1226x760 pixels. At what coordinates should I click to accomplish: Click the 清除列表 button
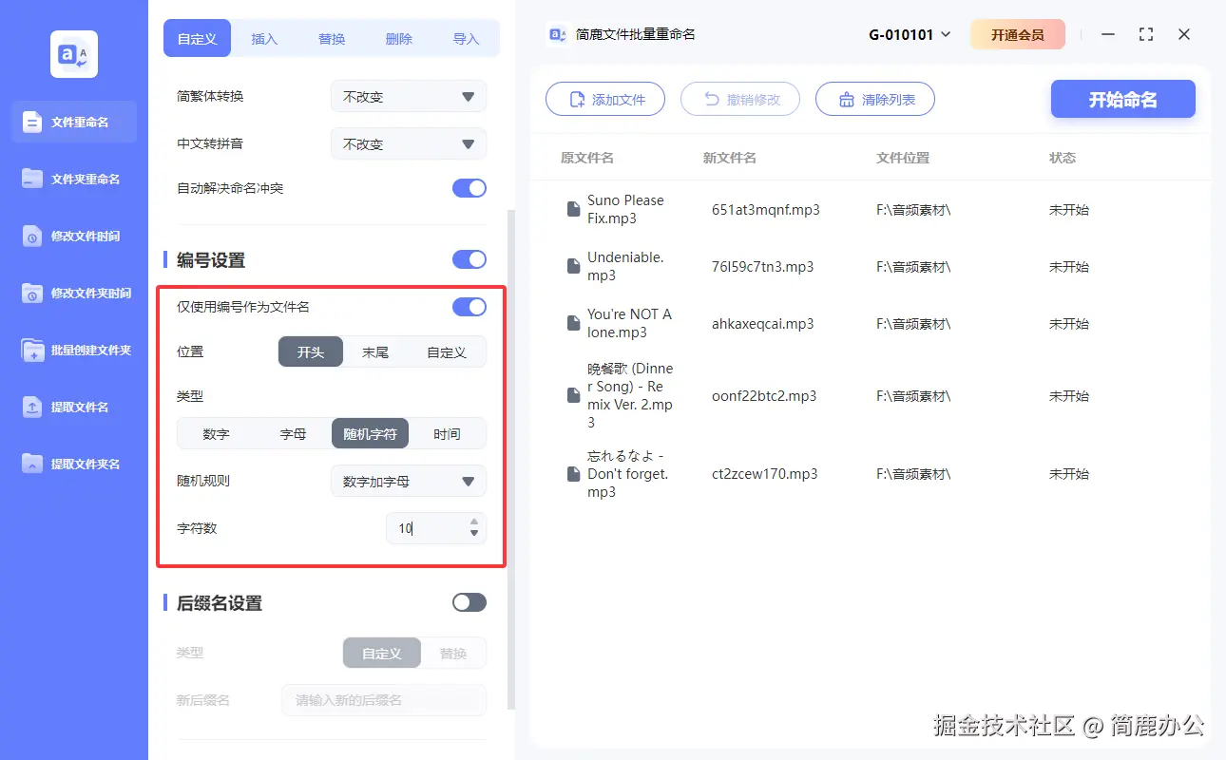875,99
